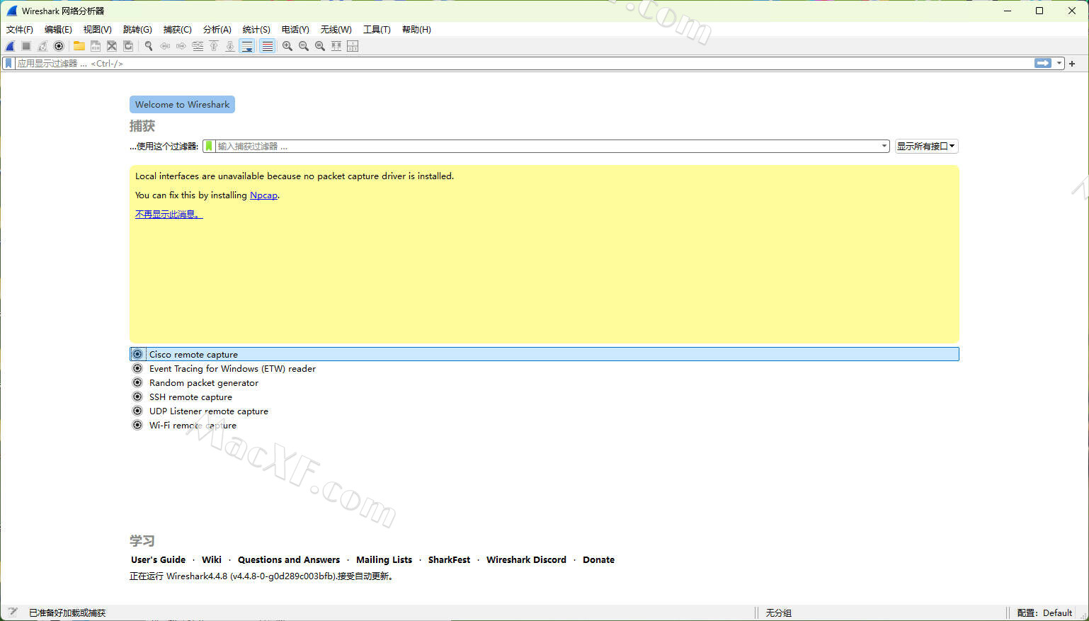The height and width of the screenshot is (621, 1089).
Task: Start capturing packets with the shark fin icon
Action: (x=10, y=46)
